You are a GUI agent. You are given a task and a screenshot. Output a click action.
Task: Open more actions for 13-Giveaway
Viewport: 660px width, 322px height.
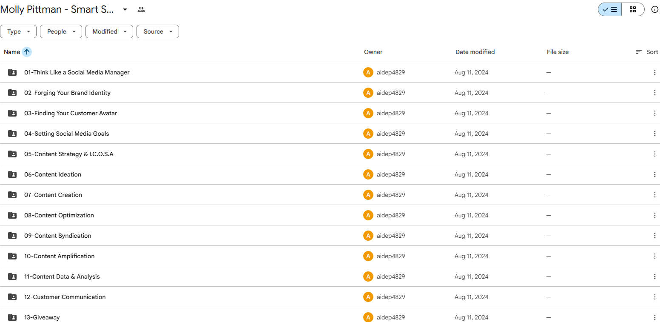click(654, 317)
